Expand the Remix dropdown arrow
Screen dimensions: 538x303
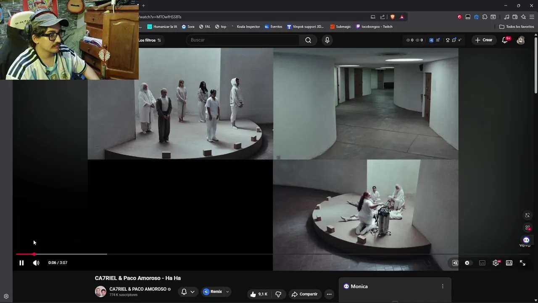click(x=227, y=292)
